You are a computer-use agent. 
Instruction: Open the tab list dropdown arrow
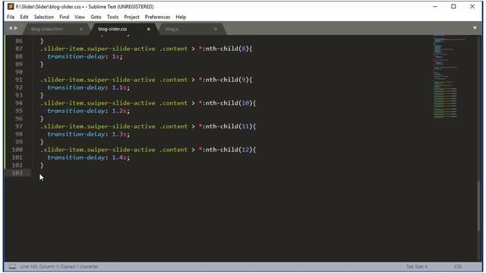(x=475, y=28)
